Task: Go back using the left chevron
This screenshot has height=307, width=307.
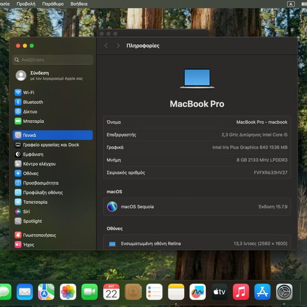Action: coord(106,45)
